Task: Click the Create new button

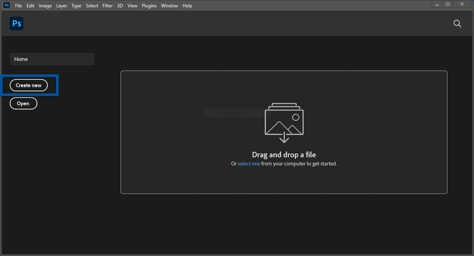Action: click(x=29, y=85)
